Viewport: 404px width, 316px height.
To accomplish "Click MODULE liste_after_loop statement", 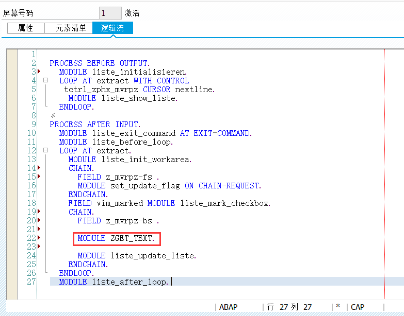I will point(114,282).
